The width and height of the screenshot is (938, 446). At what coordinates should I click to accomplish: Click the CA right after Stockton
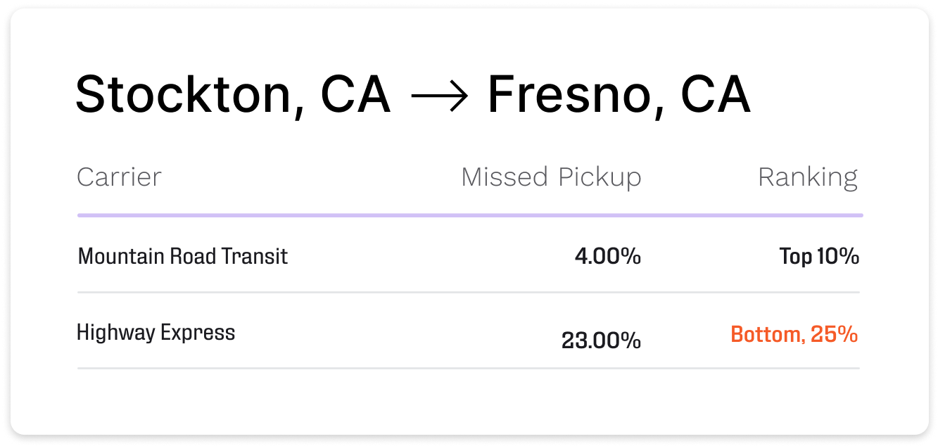(x=355, y=95)
